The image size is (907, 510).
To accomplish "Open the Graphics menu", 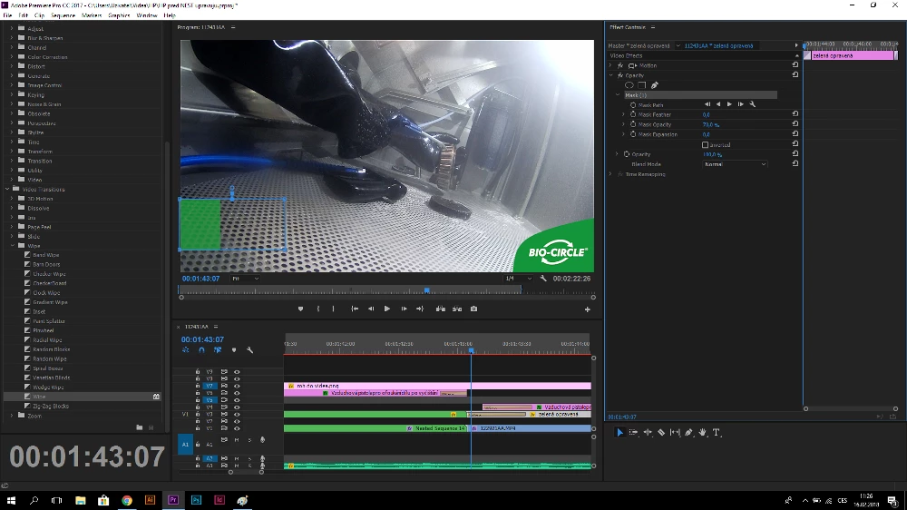I will pos(119,15).
